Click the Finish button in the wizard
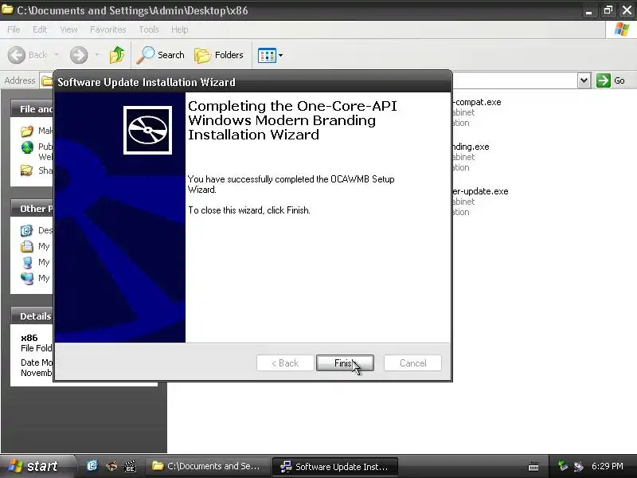Image resolution: width=637 pixels, height=478 pixels. tap(345, 363)
